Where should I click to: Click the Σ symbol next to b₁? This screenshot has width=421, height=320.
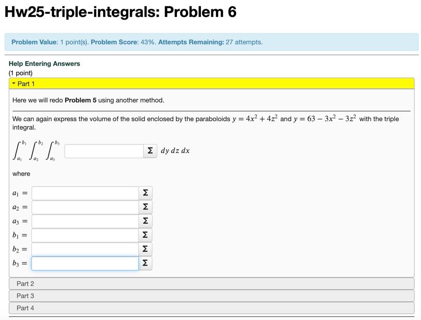point(145,235)
